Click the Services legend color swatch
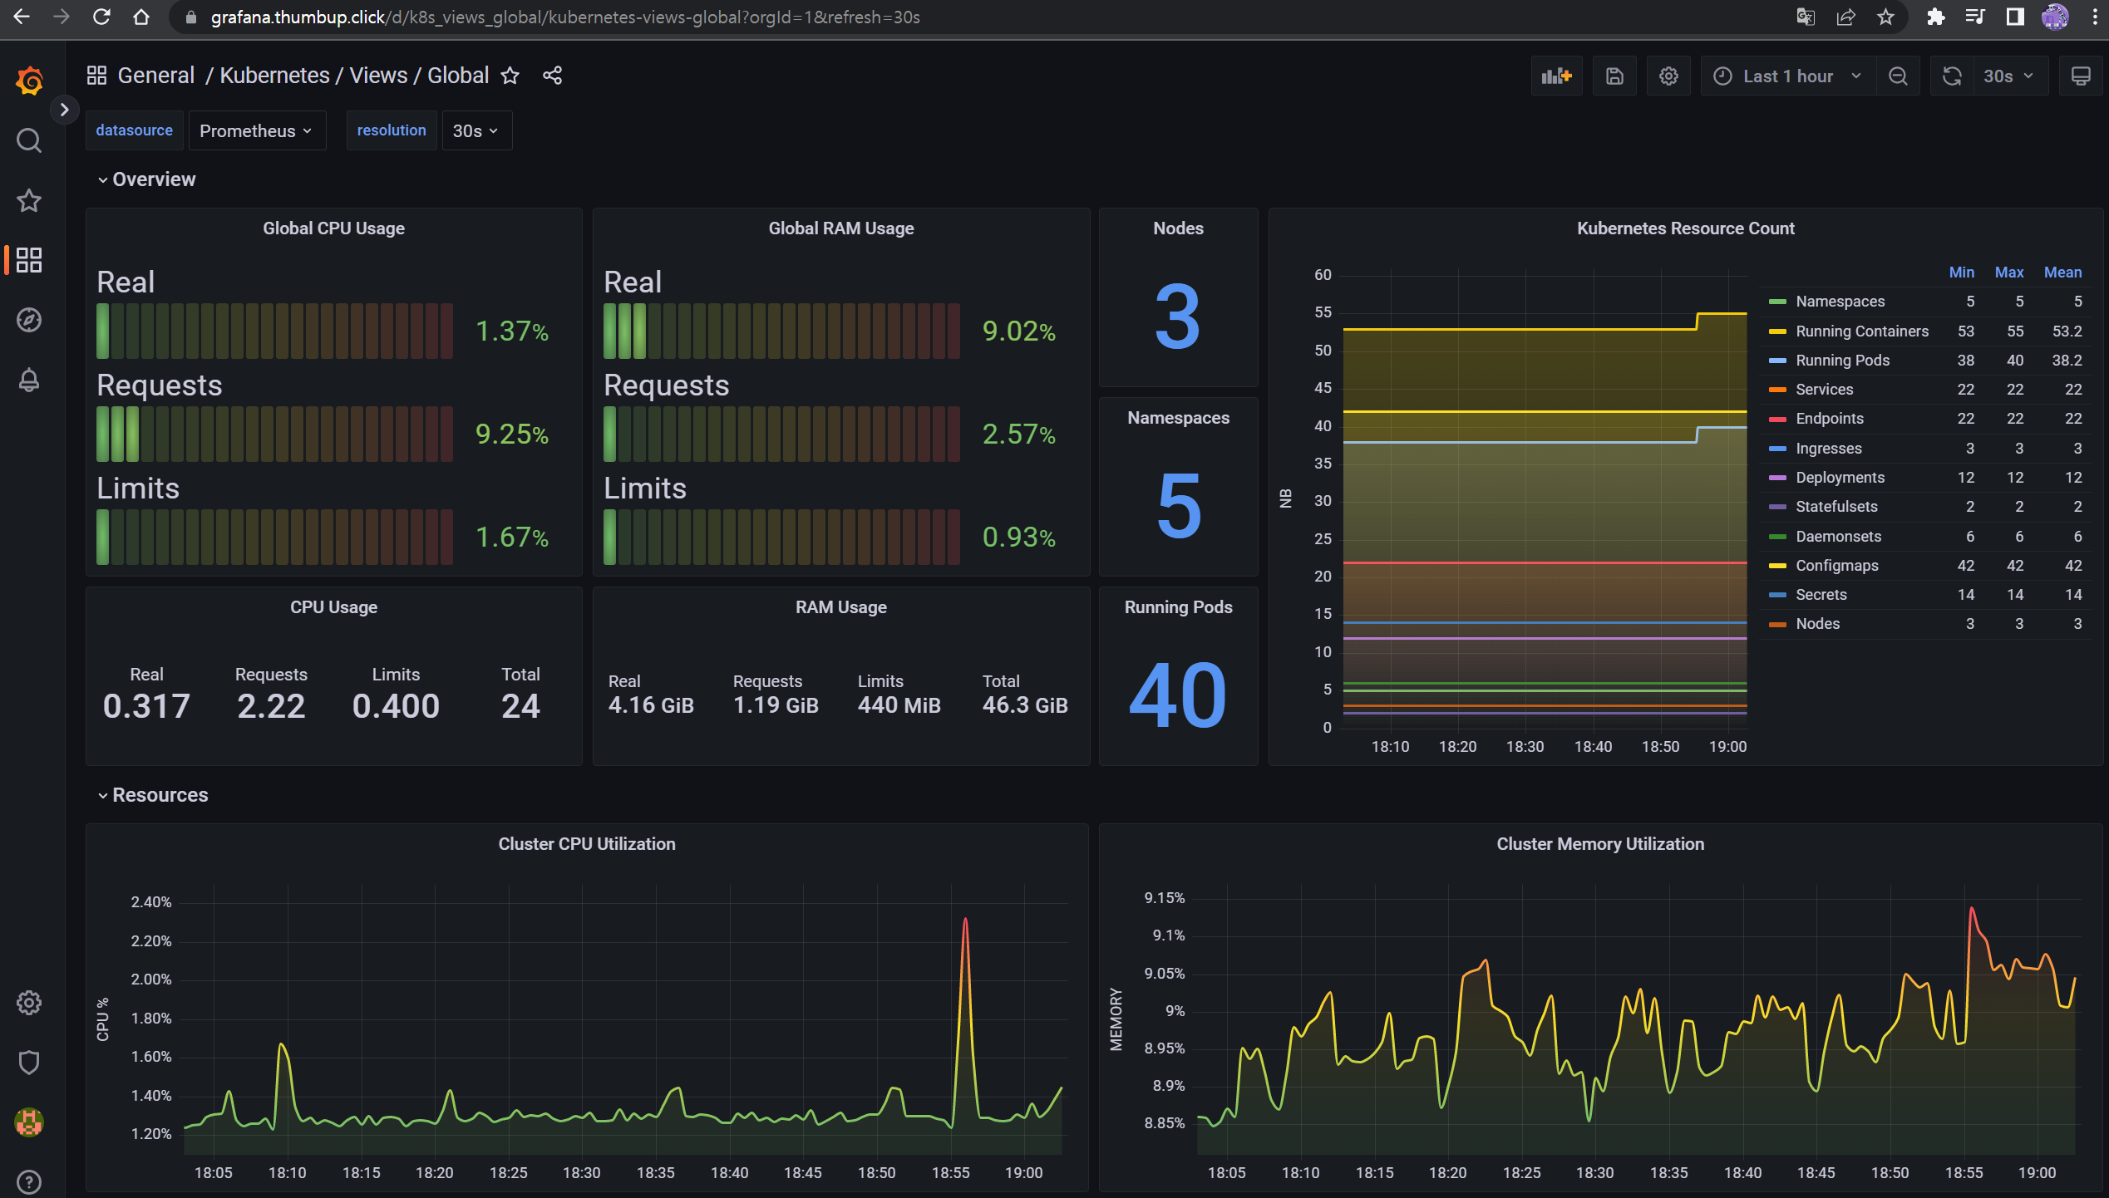 point(1777,390)
